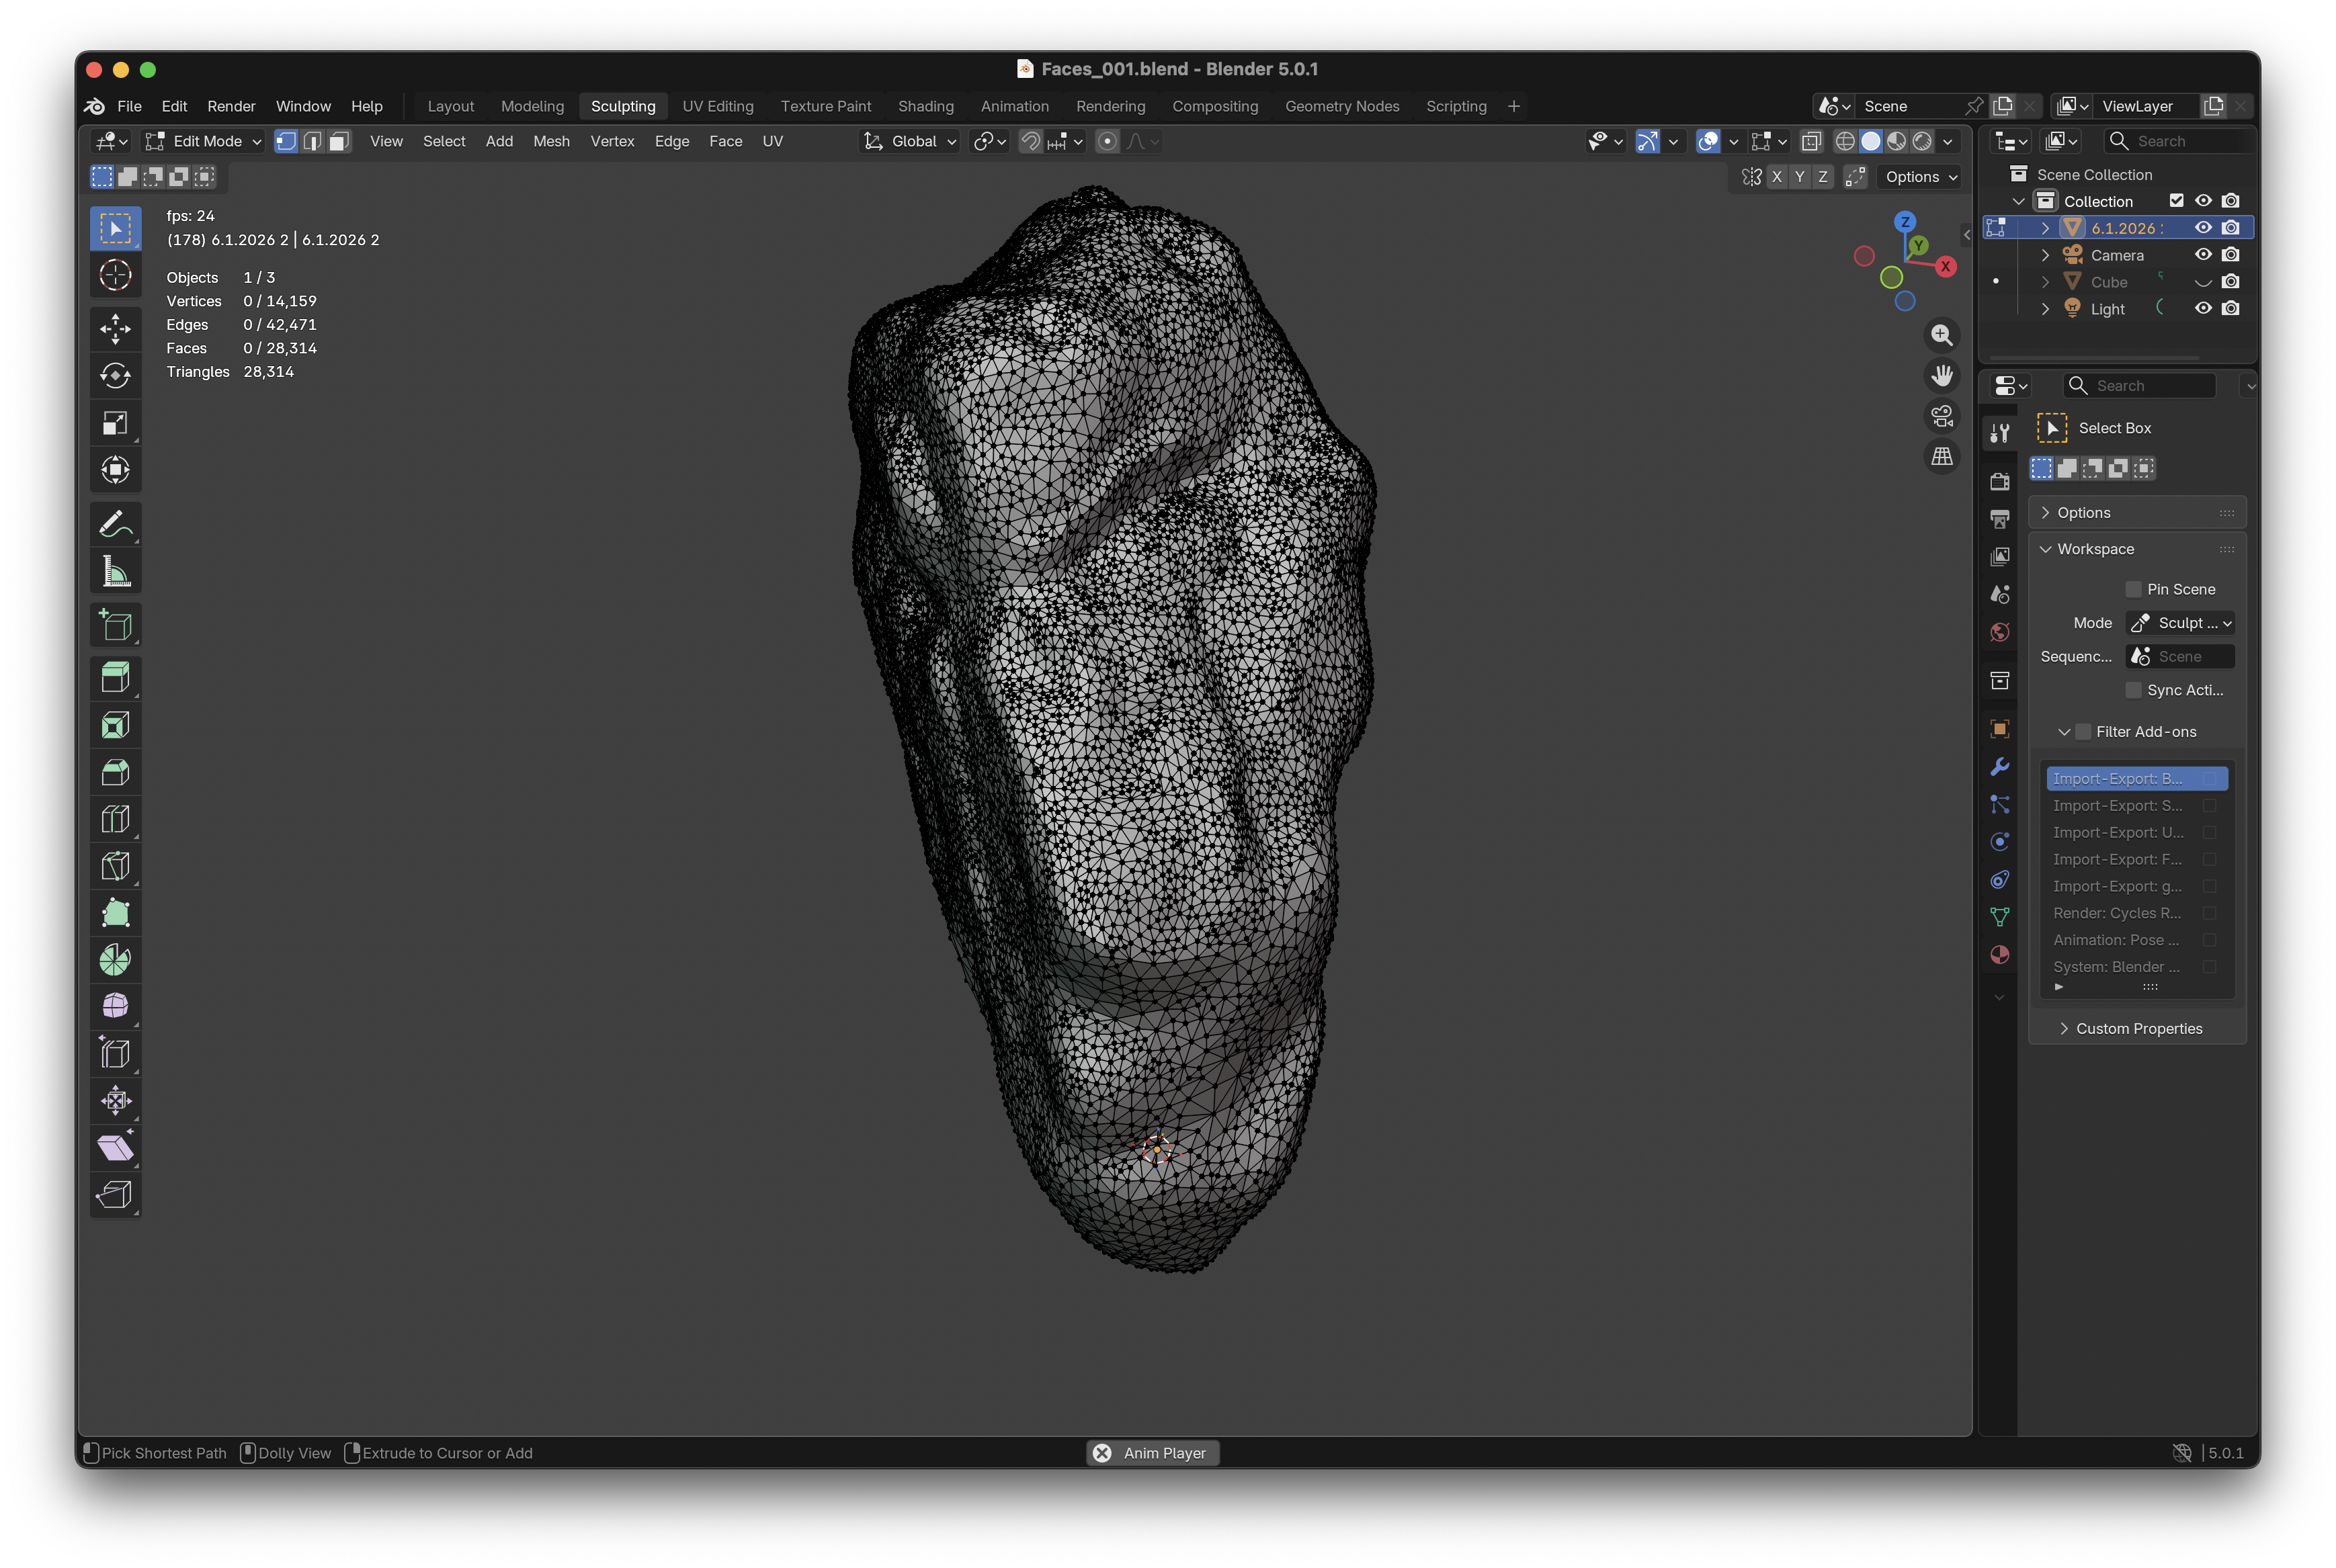Toggle camera view in viewport

1941,416
